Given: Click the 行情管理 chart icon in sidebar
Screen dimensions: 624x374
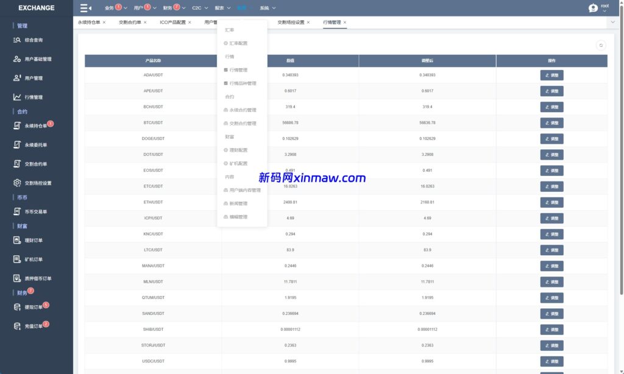Looking at the screenshot, I should (x=18, y=97).
